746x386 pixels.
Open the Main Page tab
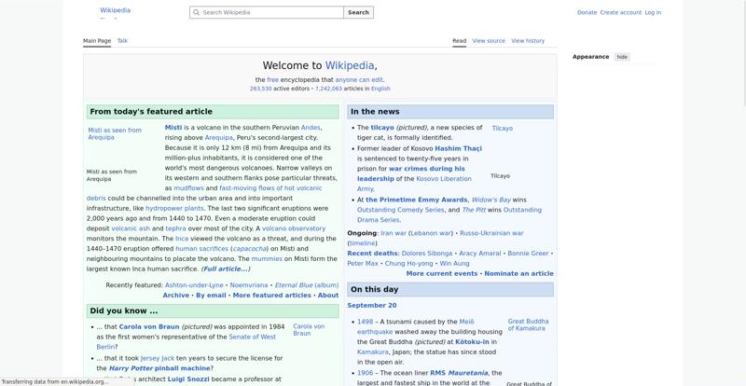pyautogui.click(x=97, y=41)
